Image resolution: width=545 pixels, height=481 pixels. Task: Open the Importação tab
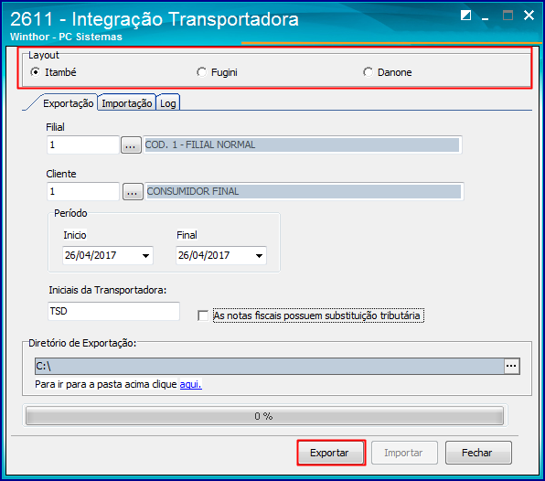click(x=126, y=103)
